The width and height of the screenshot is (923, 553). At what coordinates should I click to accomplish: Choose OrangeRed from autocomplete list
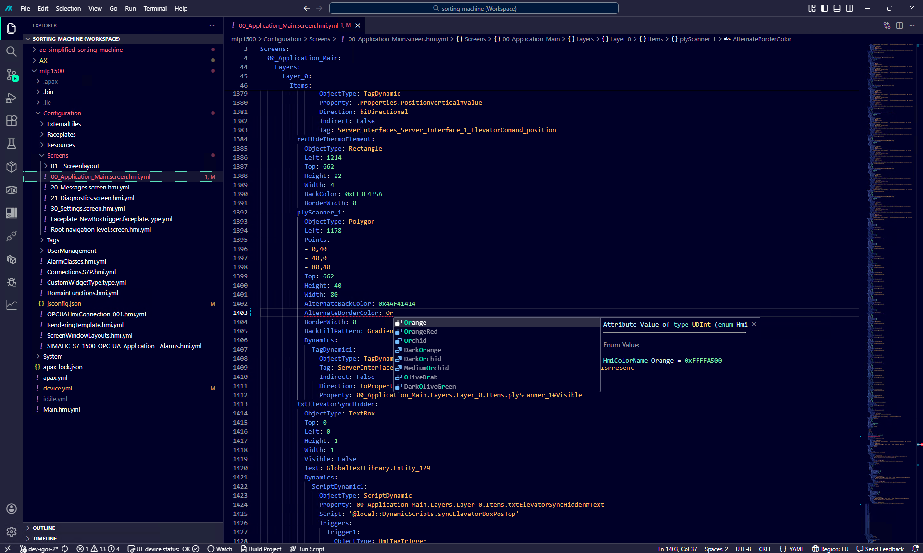tap(497, 331)
